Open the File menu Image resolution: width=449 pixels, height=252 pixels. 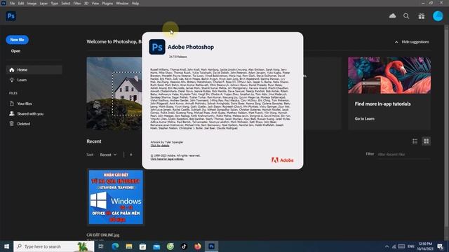[x=13, y=3]
